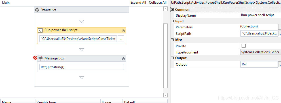281x103 pixels.
Task: Collapse the Misc property group
Action: coord(172,40)
